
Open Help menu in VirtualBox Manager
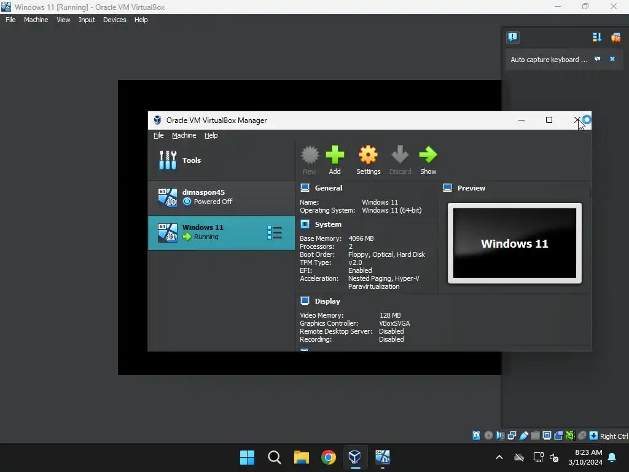pos(211,135)
